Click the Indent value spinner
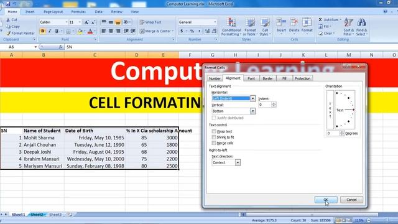Screen dimensions: 398x224 [x=274, y=105]
